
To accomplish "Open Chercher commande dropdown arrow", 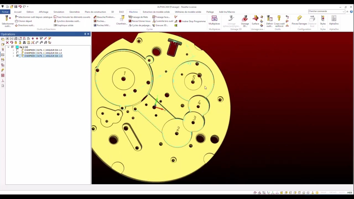I will pos(343,11).
